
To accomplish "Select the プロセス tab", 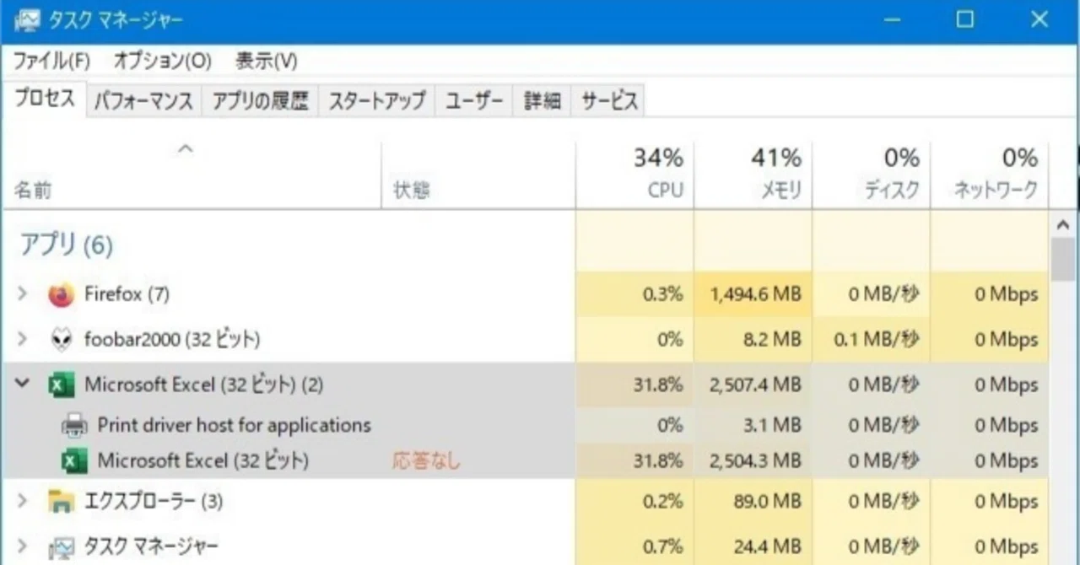I will pyautogui.click(x=44, y=100).
